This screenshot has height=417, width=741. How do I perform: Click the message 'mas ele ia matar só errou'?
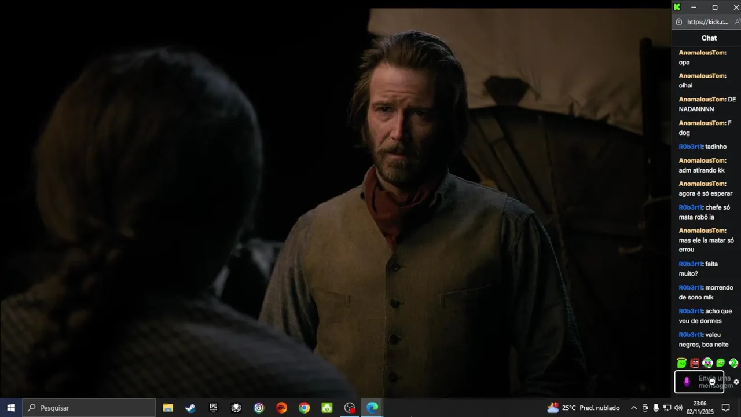click(706, 245)
